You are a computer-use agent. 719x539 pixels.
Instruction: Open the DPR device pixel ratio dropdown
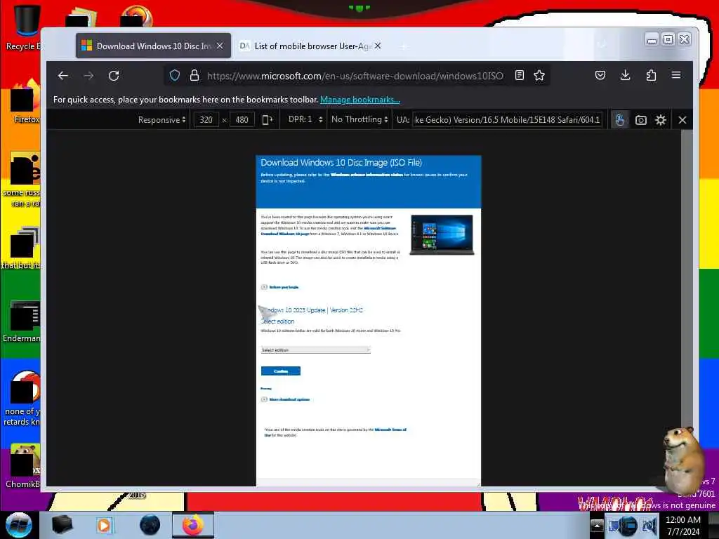point(305,119)
